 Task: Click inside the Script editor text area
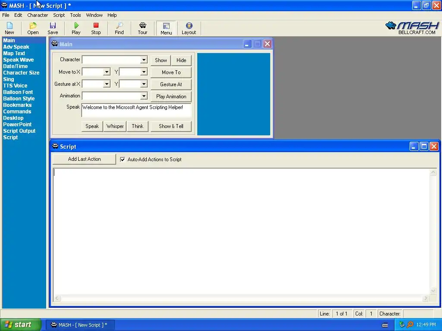point(241,231)
